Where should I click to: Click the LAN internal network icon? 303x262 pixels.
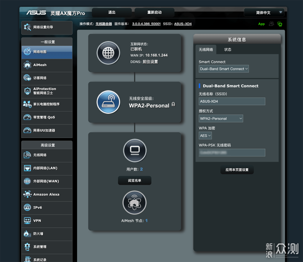(27, 168)
